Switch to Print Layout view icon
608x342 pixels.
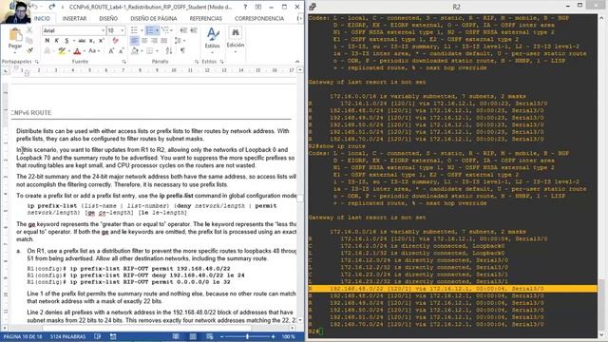click(193, 336)
